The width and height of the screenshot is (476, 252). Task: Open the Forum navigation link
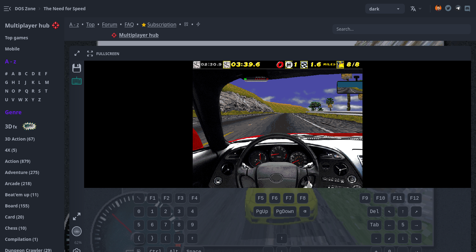click(109, 24)
